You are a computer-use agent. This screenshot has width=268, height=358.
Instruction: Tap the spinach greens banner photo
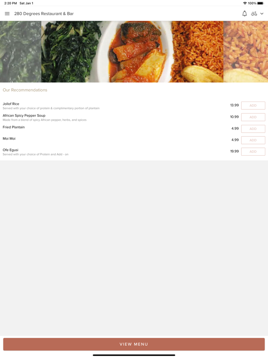point(71,52)
